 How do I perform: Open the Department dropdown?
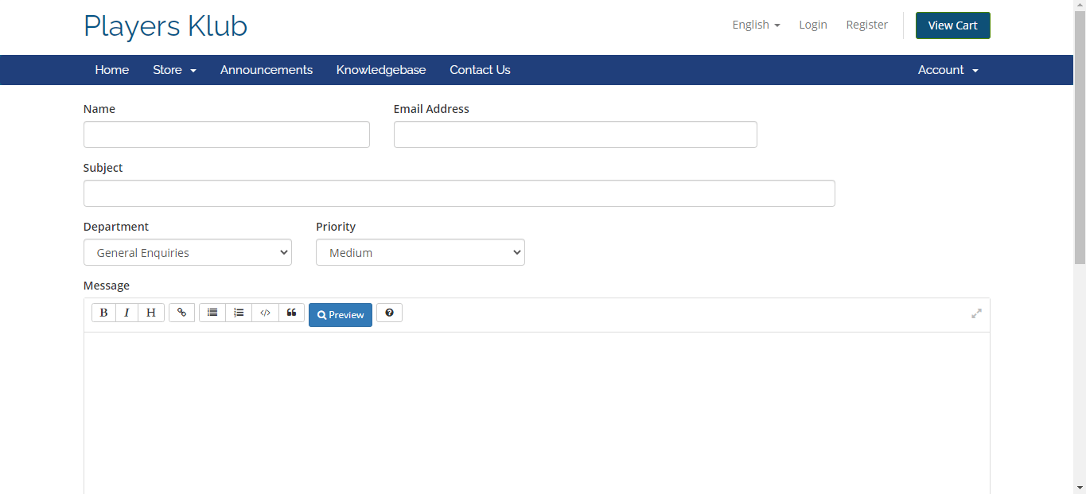(188, 252)
